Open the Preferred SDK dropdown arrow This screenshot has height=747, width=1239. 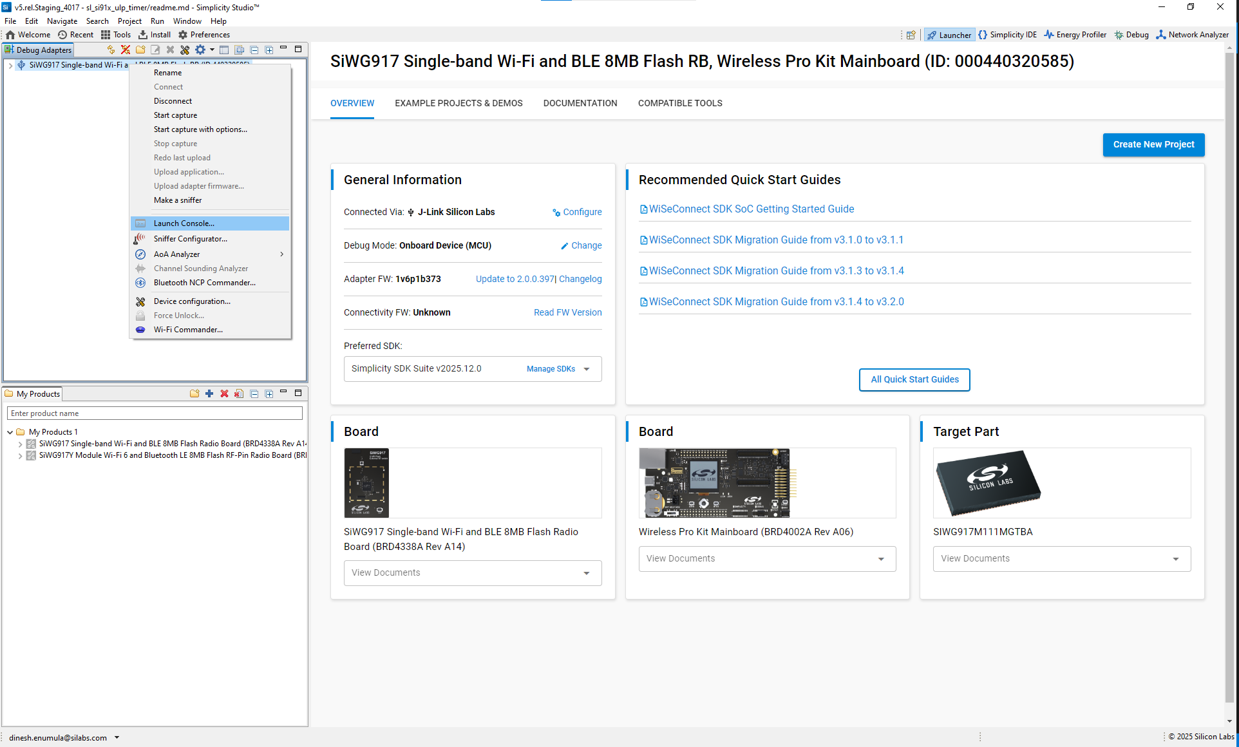coord(587,369)
